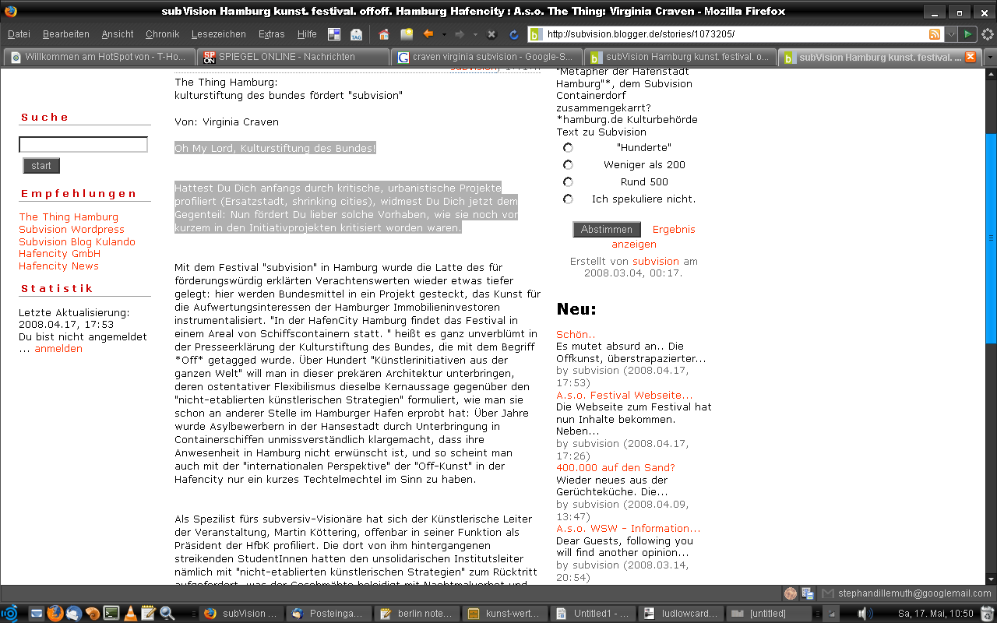Click the page vertical scrollbar thumb
This screenshot has width=997, height=623.
point(991,238)
